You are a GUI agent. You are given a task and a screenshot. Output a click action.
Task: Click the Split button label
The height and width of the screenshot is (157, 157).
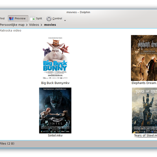click(x=39, y=18)
